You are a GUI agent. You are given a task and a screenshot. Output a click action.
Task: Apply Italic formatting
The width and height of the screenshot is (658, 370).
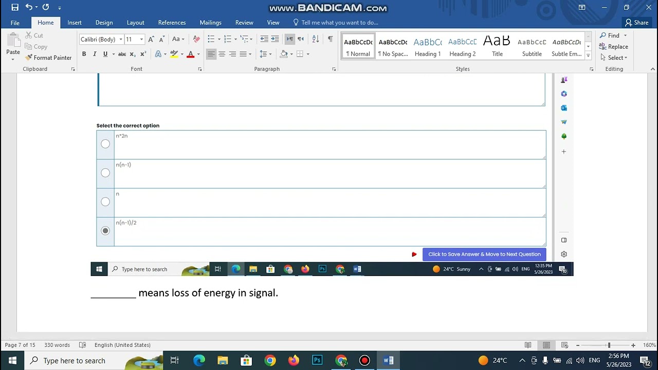95,54
